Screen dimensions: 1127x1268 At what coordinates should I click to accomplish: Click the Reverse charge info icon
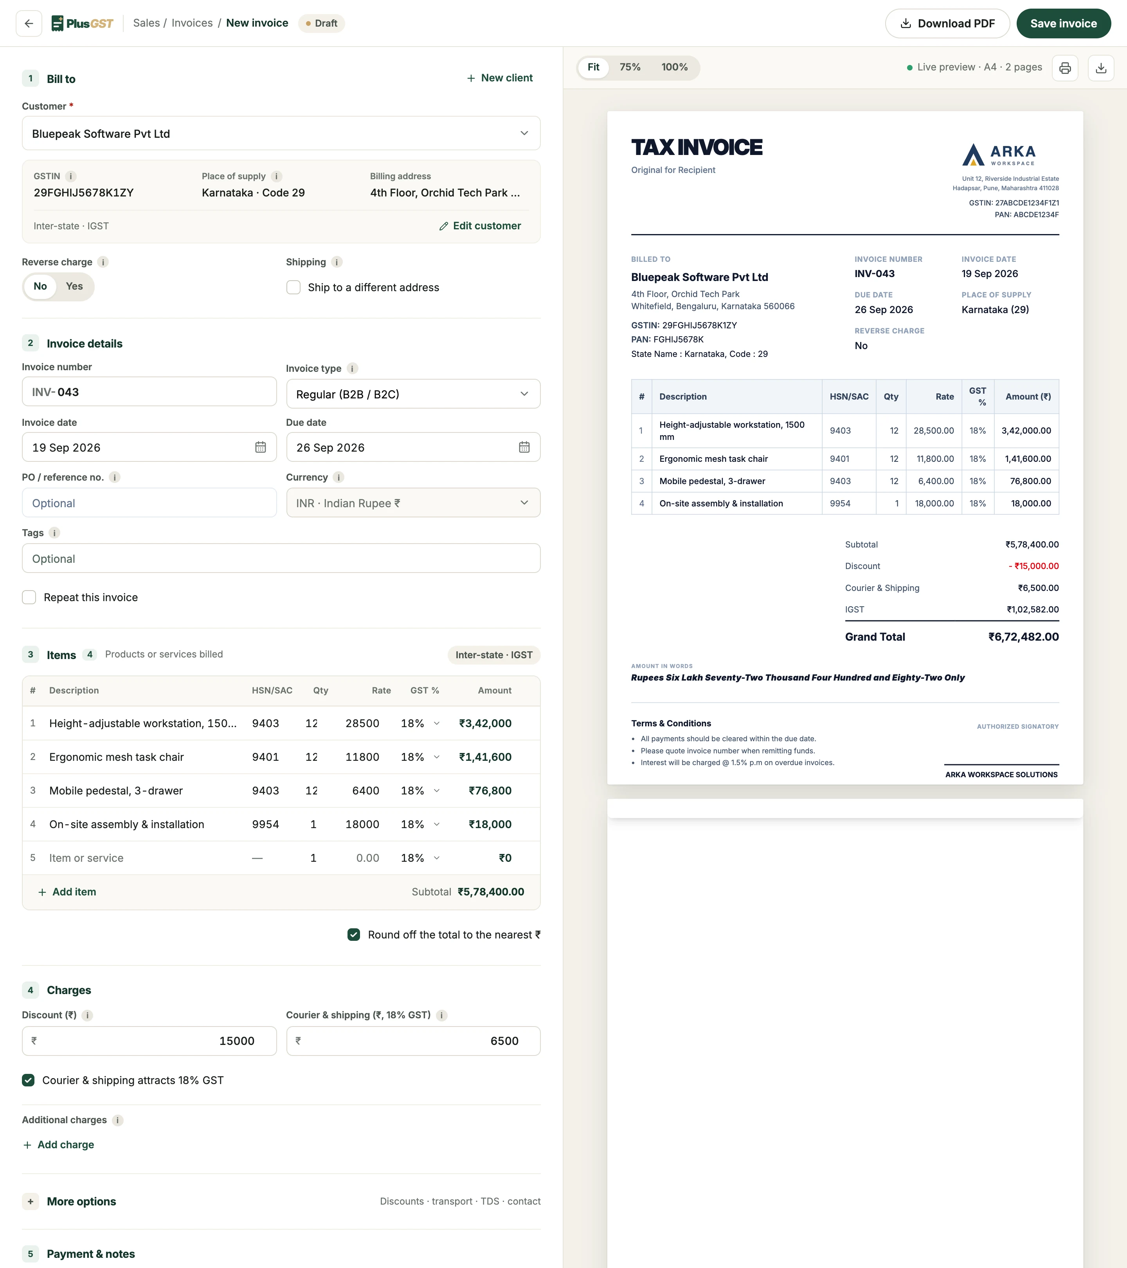point(103,262)
